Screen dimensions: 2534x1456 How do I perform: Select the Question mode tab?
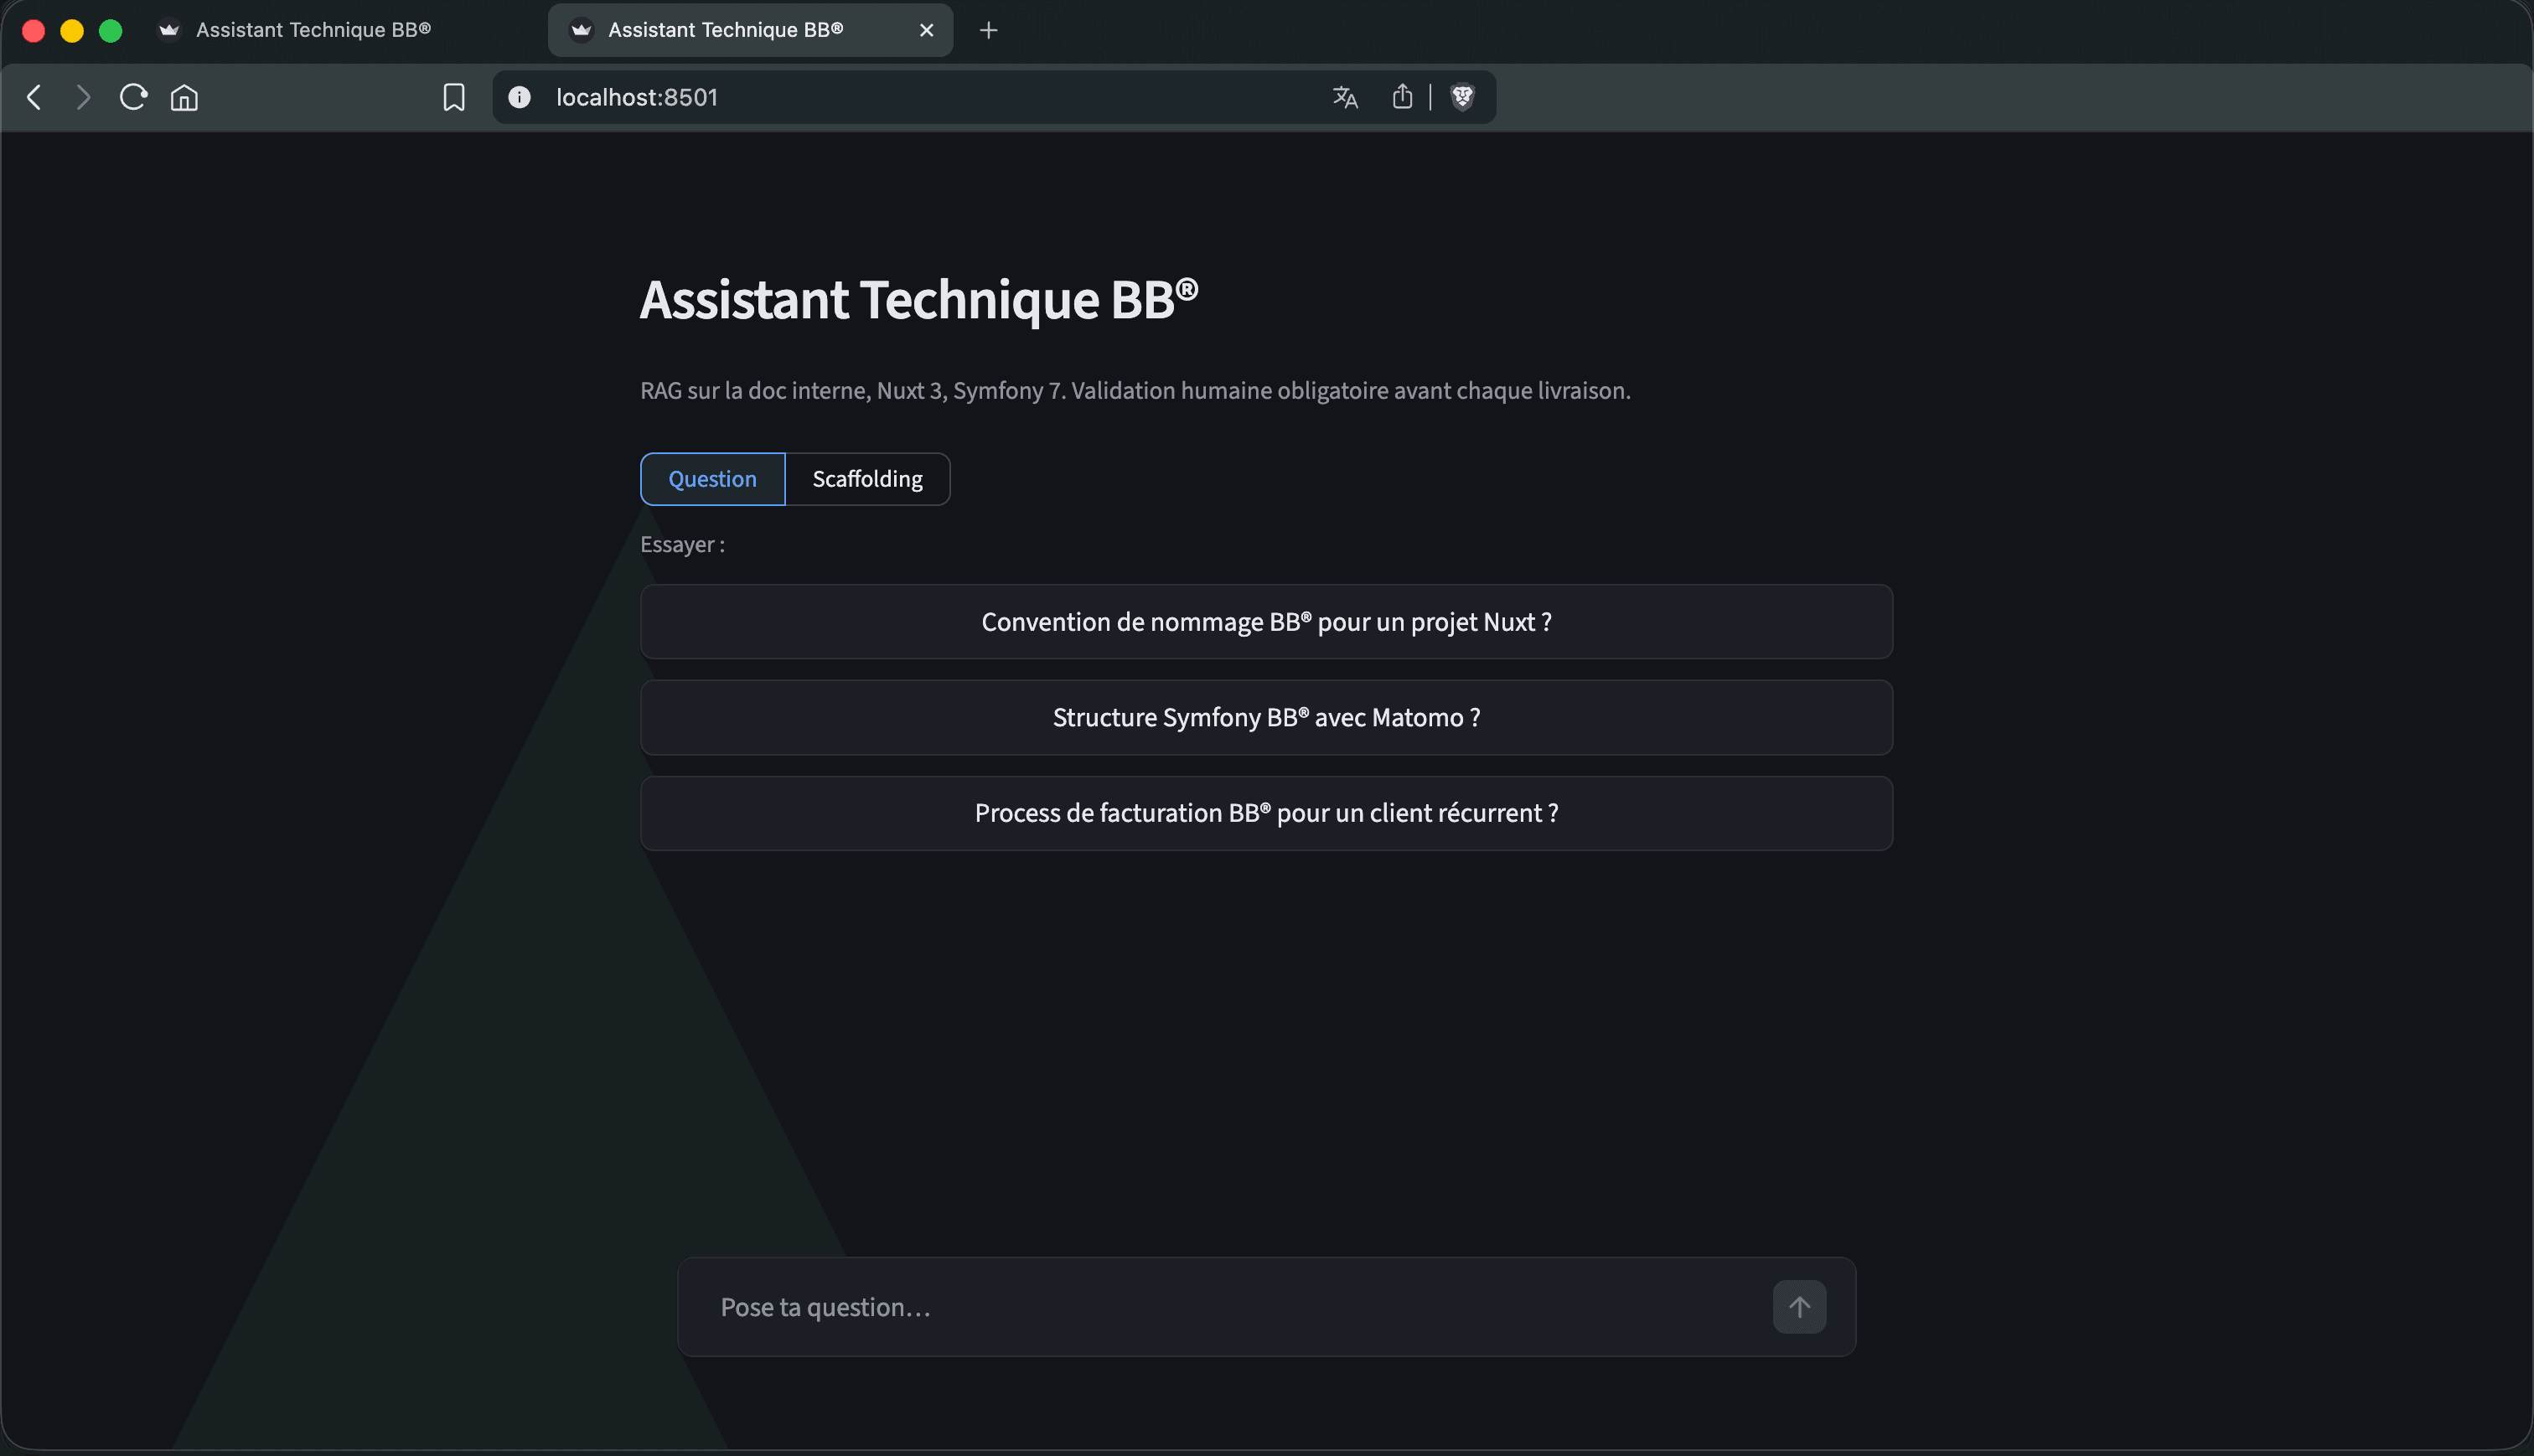[x=712, y=479]
